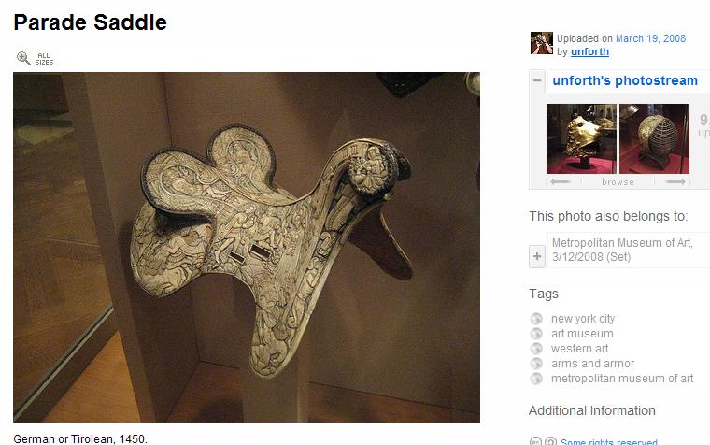Visit the unforth user profile link
The height and width of the screenshot is (445, 710).
(589, 51)
